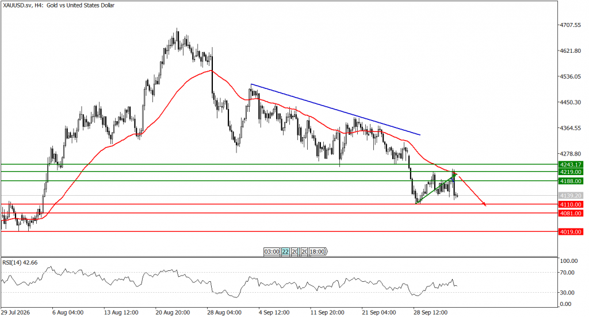Click the 4450.30 price axis value
The height and width of the screenshot is (318, 589).
[570, 102]
